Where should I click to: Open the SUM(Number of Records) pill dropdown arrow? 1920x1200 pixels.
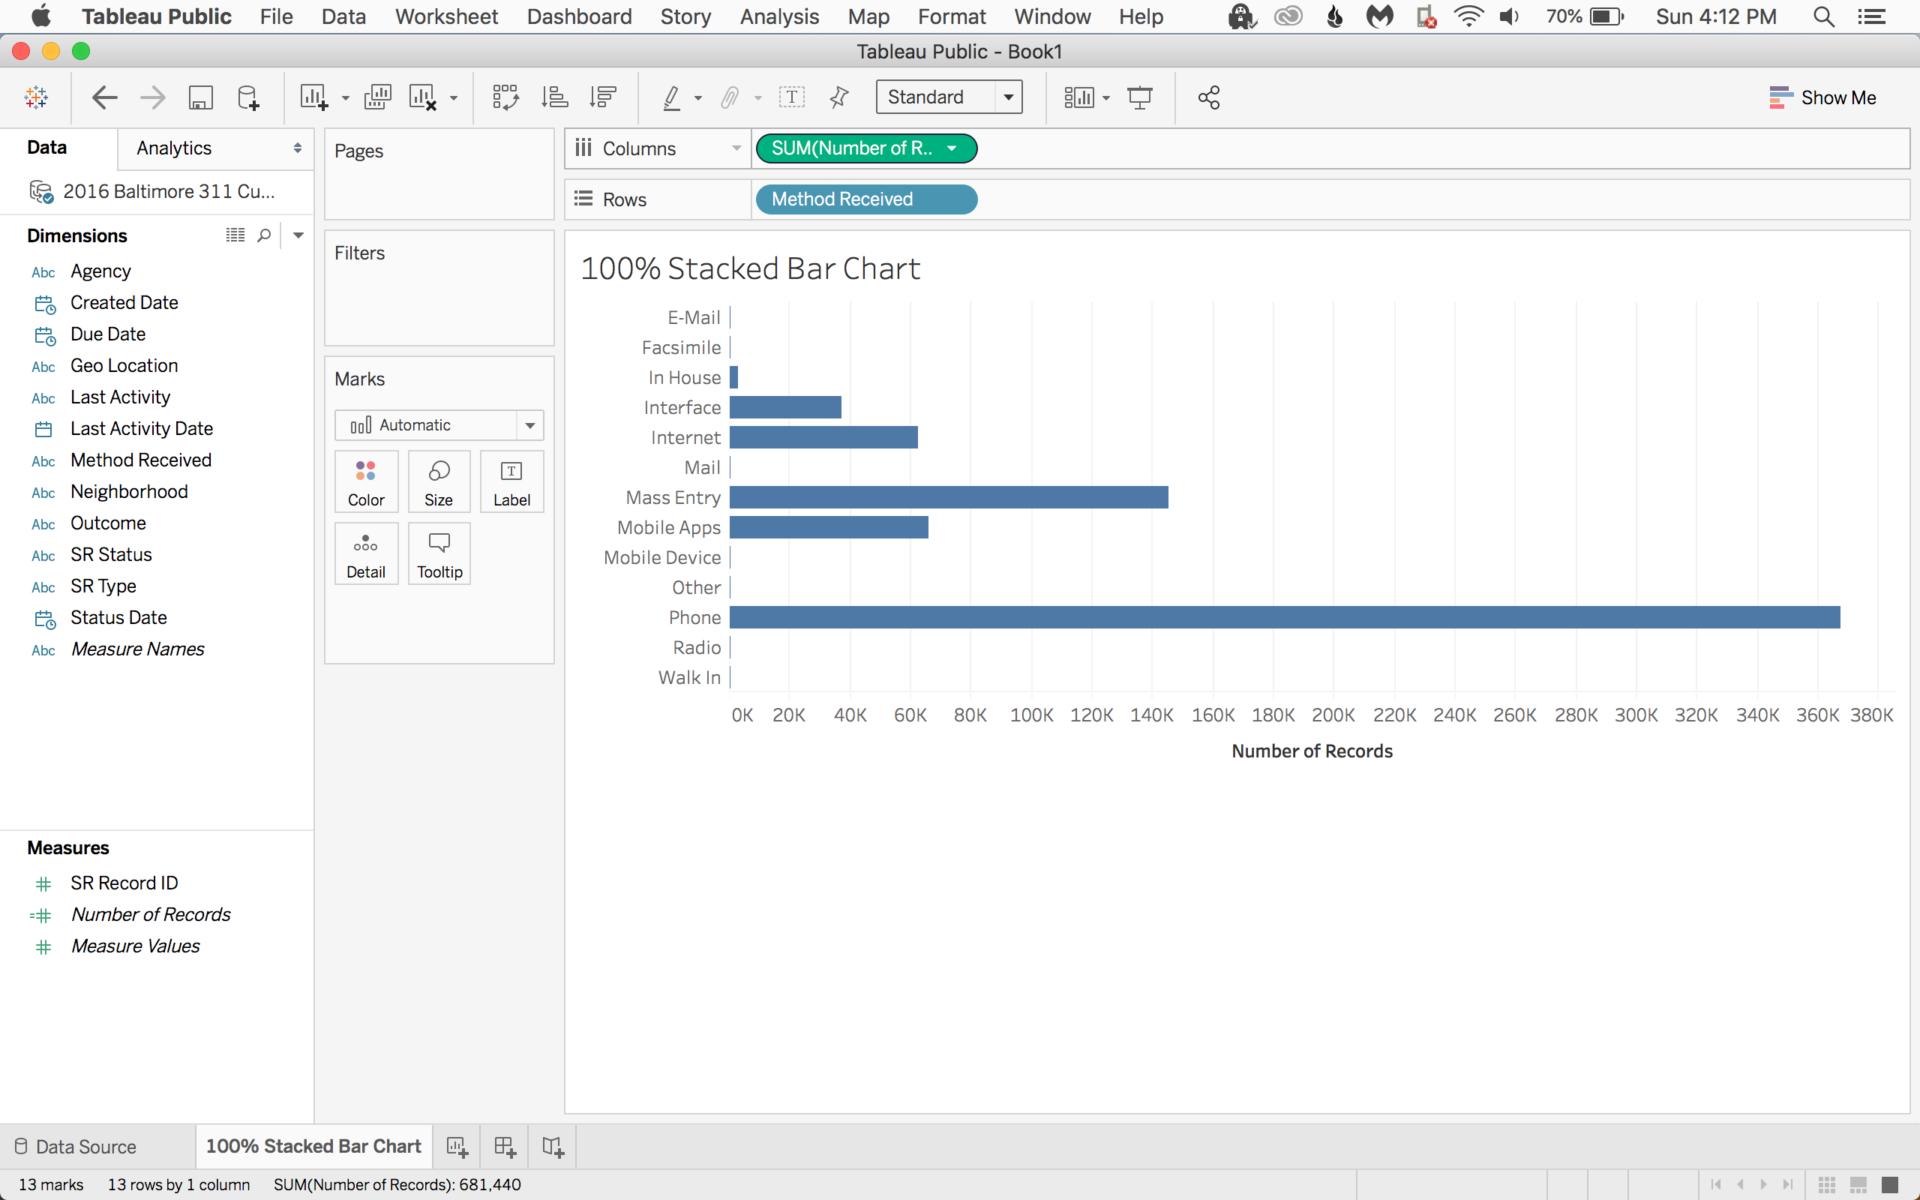[x=951, y=148]
